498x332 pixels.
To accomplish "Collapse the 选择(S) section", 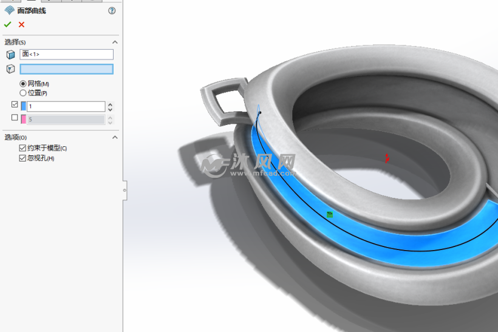I will 115,42.
